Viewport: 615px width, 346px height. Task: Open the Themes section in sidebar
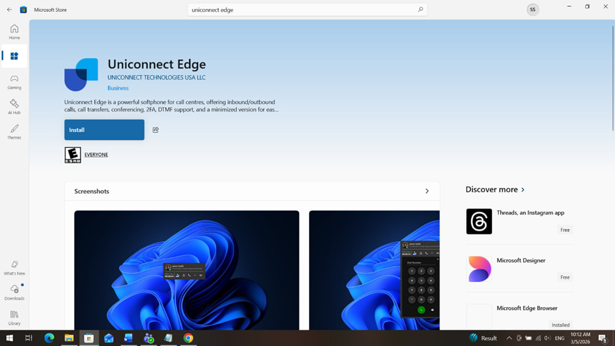(x=14, y=132)
